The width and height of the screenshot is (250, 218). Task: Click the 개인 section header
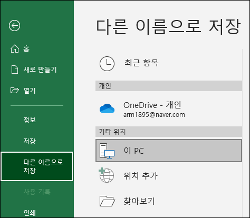(x=169, y=86)
